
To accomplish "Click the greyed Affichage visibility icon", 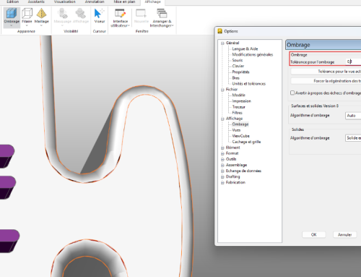I will pyautogui.click(x=81, y=13).
